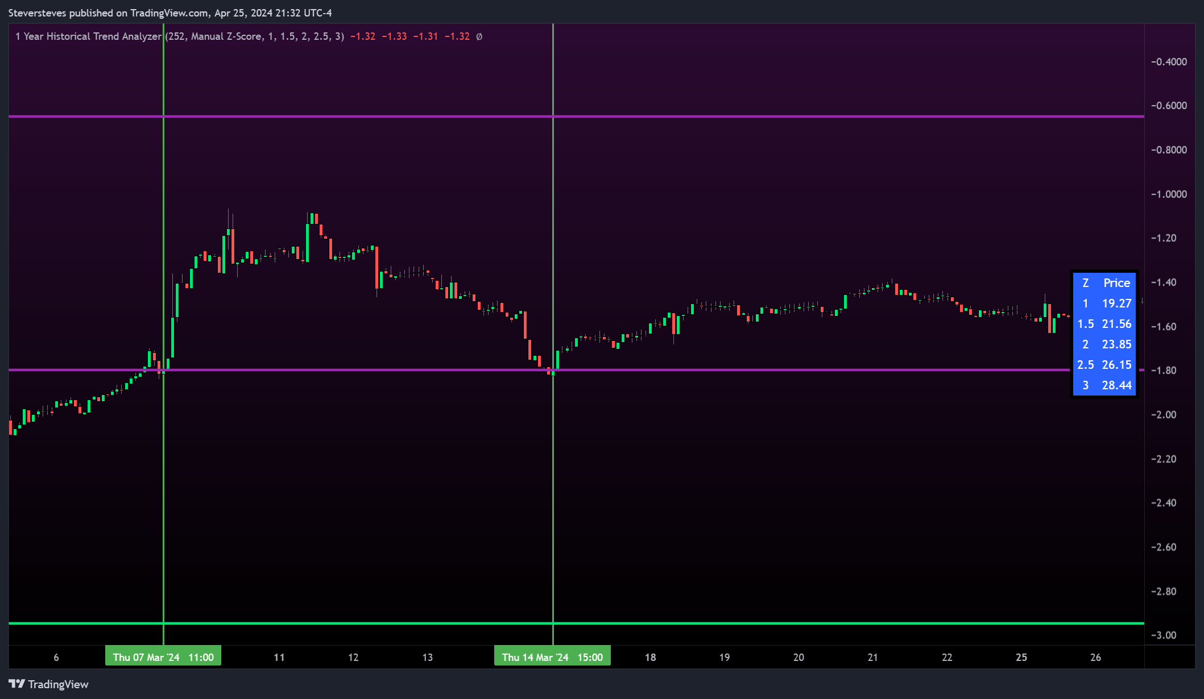
Task: Click the 'Steversteves published on TradingView.com' caption
Action: (x=108, y=13)
